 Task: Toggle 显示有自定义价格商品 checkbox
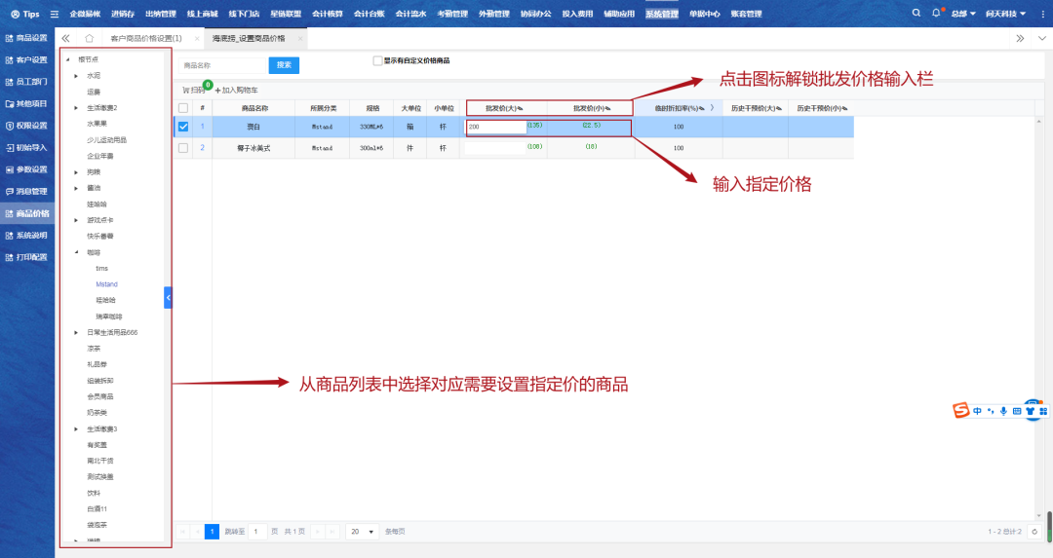pyautogui.click(x=377, y=60)
